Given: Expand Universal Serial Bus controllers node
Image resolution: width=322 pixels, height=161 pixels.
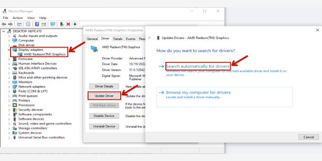Looking at the screenshot, I should point(10,137).
